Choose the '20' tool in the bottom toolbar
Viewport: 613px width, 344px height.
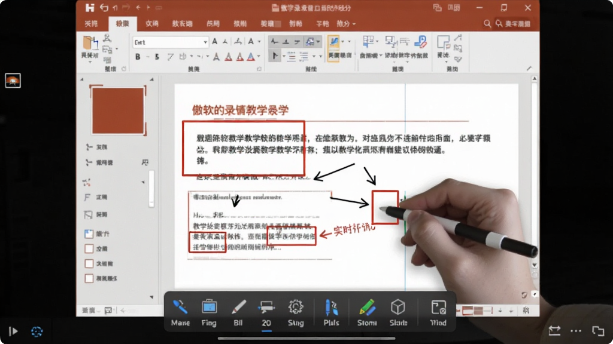pos(266,312)
